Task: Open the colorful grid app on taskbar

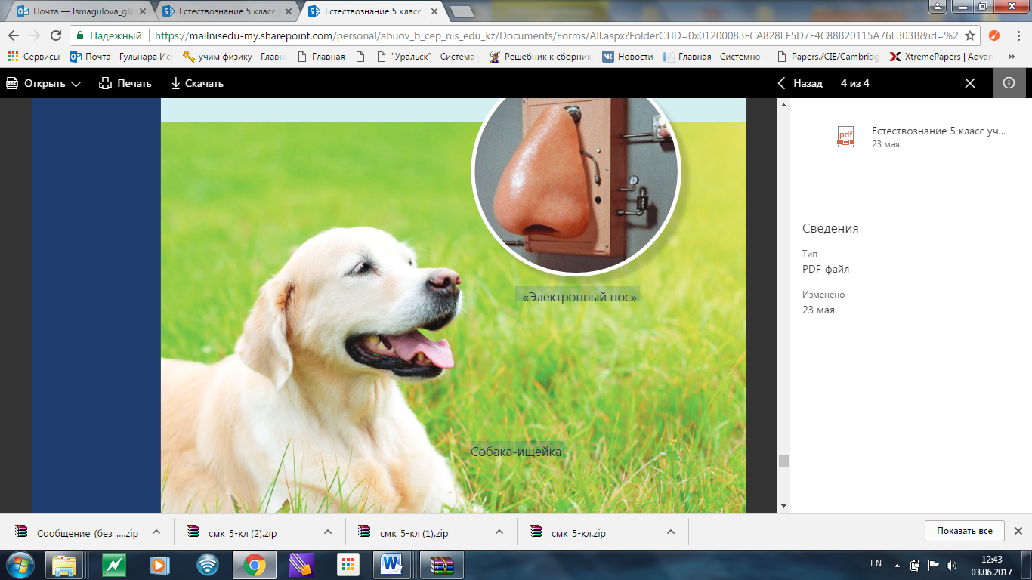Action: (x=348, y=565)
